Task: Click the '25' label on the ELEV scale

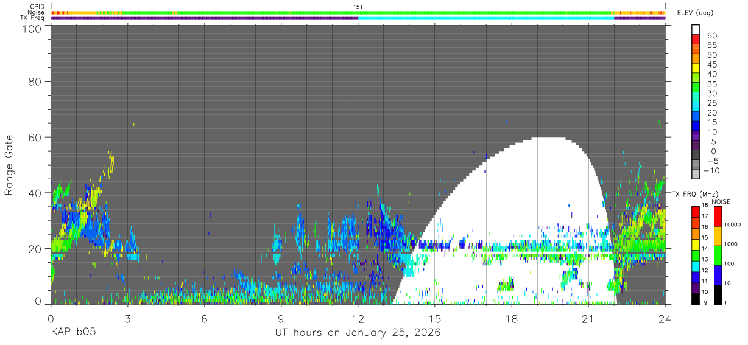Action: [x=711, y=103]
